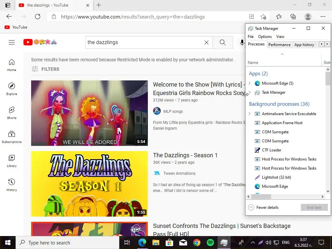Open the MLP songs channel avatar
The width and height of the screenshot is (332, 249).
coord(157,111)
